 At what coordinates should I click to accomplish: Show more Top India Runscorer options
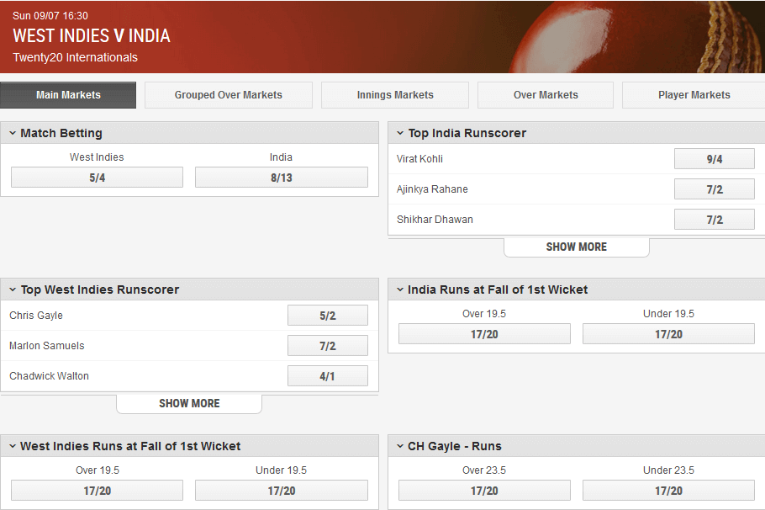576,247
